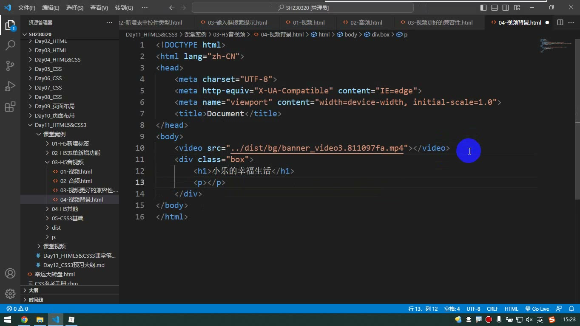Click the editor's vertical scrollbar

(x=577, y=119)
